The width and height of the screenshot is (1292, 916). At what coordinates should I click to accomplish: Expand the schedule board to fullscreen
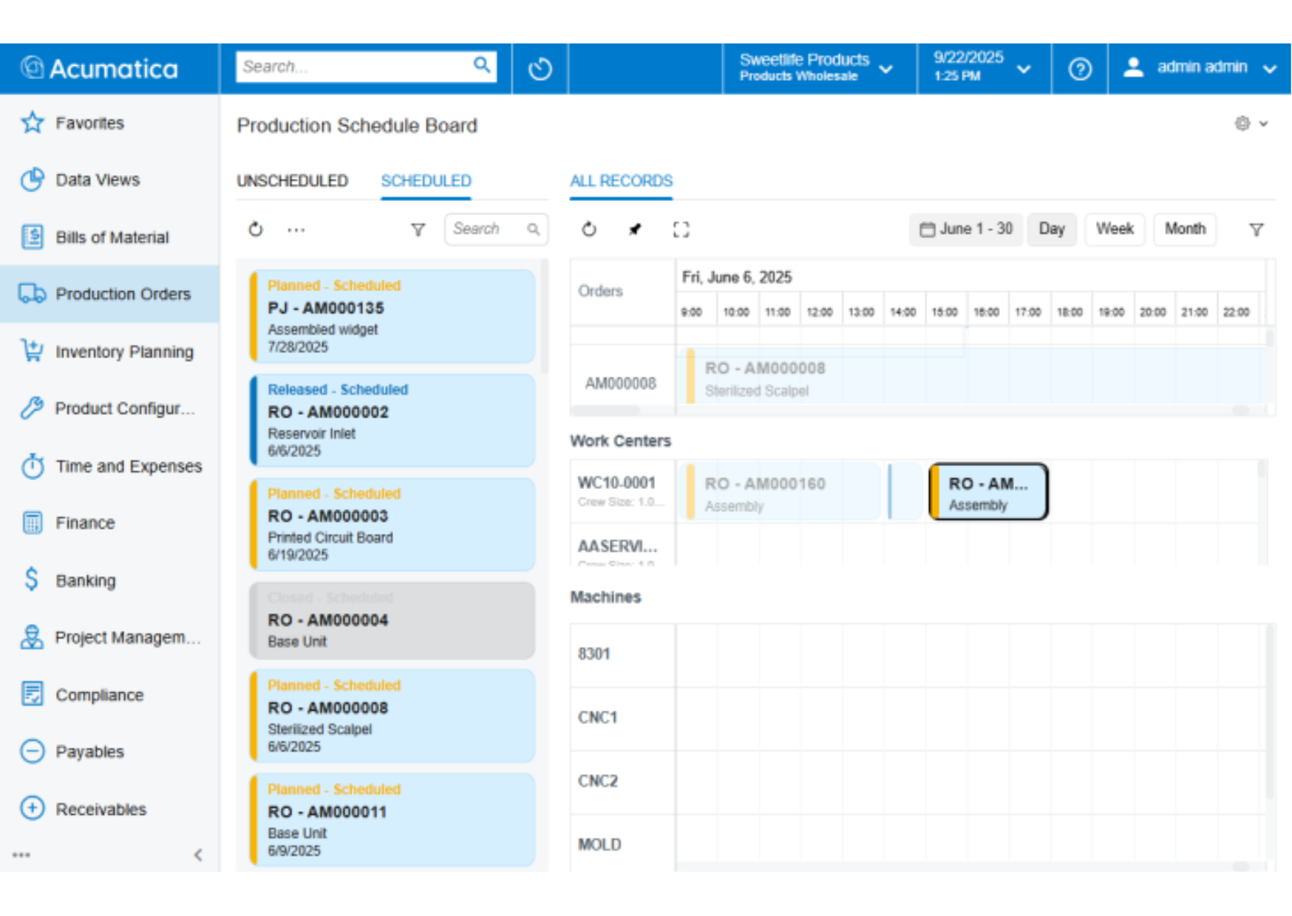point(681,230)
